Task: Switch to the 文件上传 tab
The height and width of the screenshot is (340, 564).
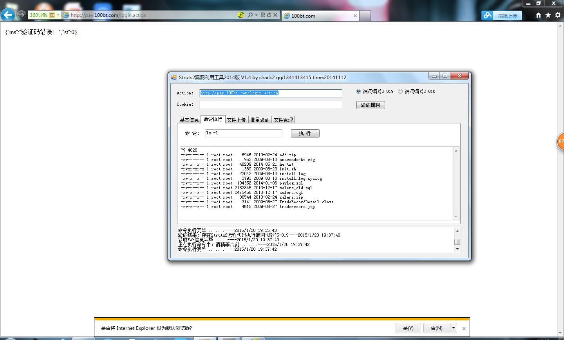Action: (236, 120)
